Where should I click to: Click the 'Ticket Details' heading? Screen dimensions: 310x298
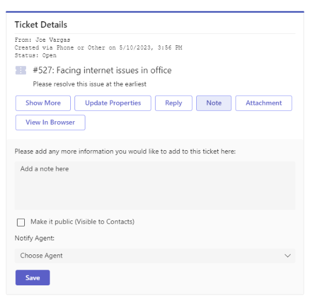coord(41,25)
